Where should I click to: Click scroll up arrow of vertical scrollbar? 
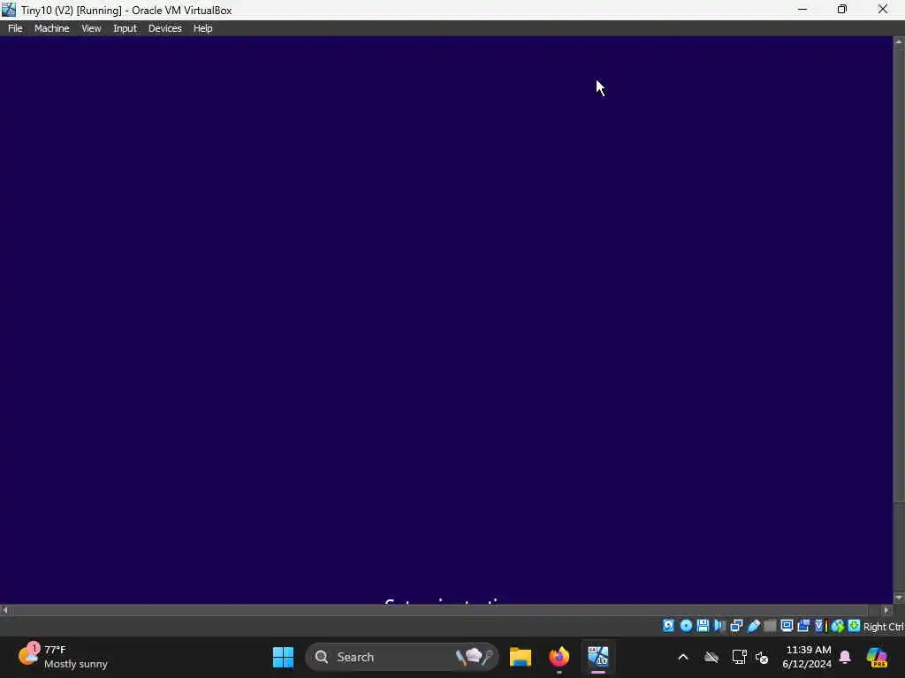pos(899,42)
